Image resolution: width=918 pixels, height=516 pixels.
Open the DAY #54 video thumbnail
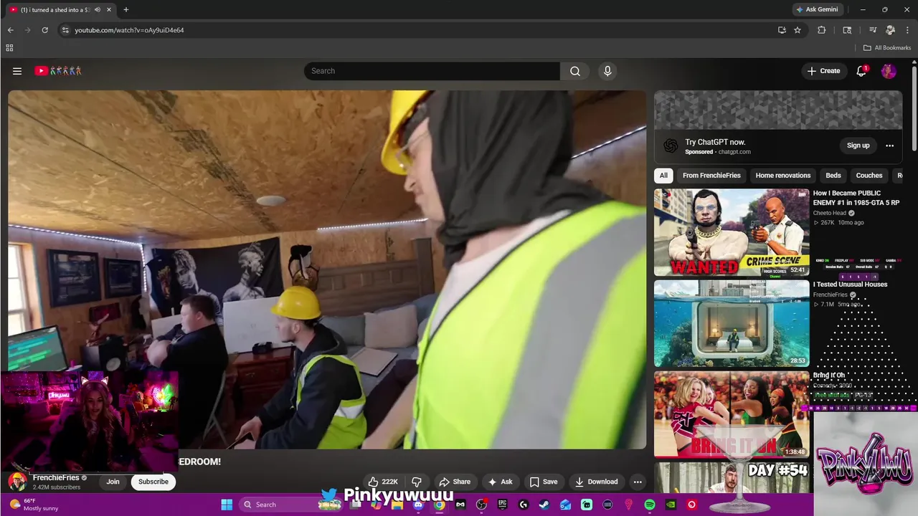pos(732,477)
